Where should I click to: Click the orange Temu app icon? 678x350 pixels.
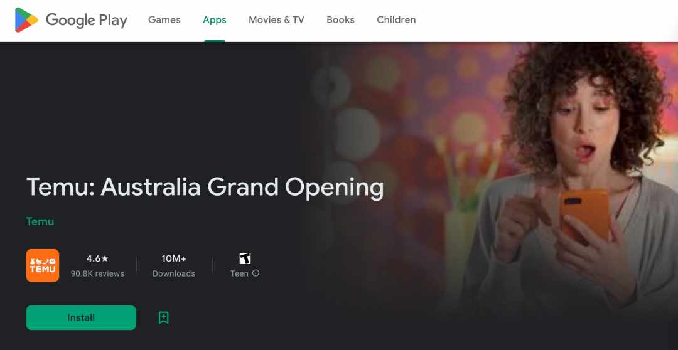point(43,265)
